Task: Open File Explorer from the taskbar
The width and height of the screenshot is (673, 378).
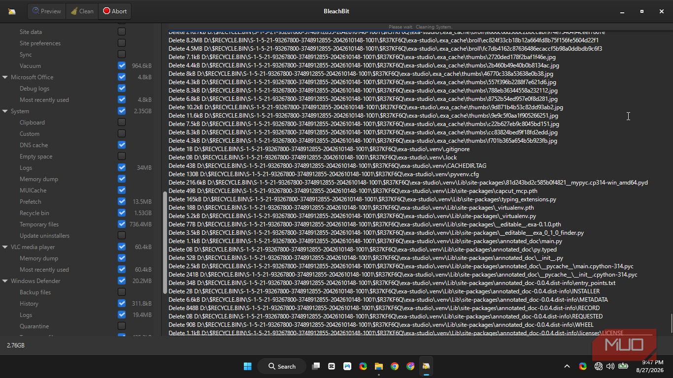Action: (379, 366)
